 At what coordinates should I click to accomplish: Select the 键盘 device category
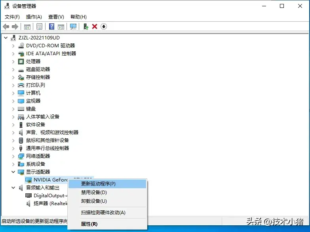point(31,109)
